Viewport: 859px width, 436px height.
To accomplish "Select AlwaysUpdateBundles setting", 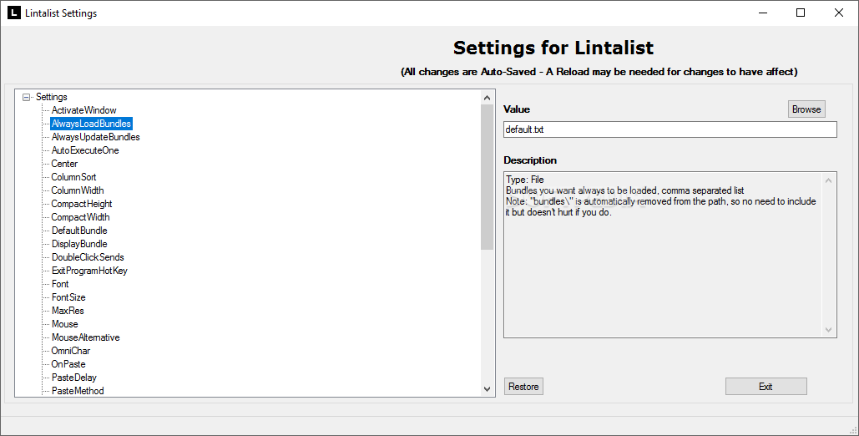I will [x=95, y=137].
